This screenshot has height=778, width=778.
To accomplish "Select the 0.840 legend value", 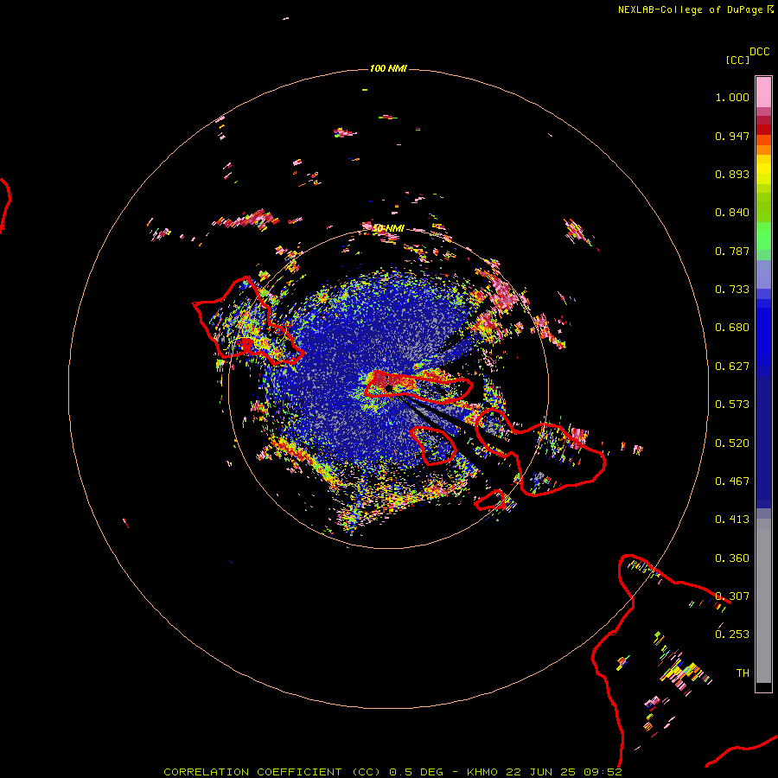I will point(732,213).
